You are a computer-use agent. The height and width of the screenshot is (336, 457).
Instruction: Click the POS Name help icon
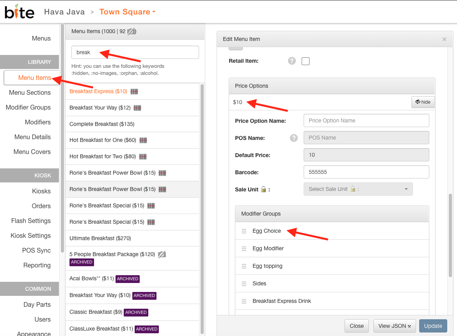[x=294, y=138]
